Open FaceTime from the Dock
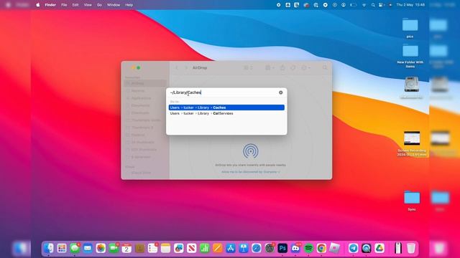Image resolution: width=460 pixels, height=258 pixels. (114, 249)
